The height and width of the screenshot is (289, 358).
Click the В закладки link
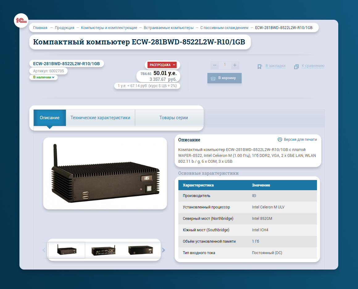point(275,66)
